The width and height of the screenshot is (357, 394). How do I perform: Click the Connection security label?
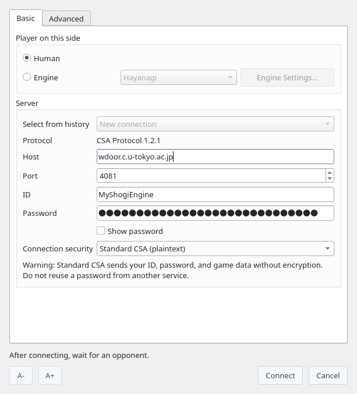tap(58, 249)
